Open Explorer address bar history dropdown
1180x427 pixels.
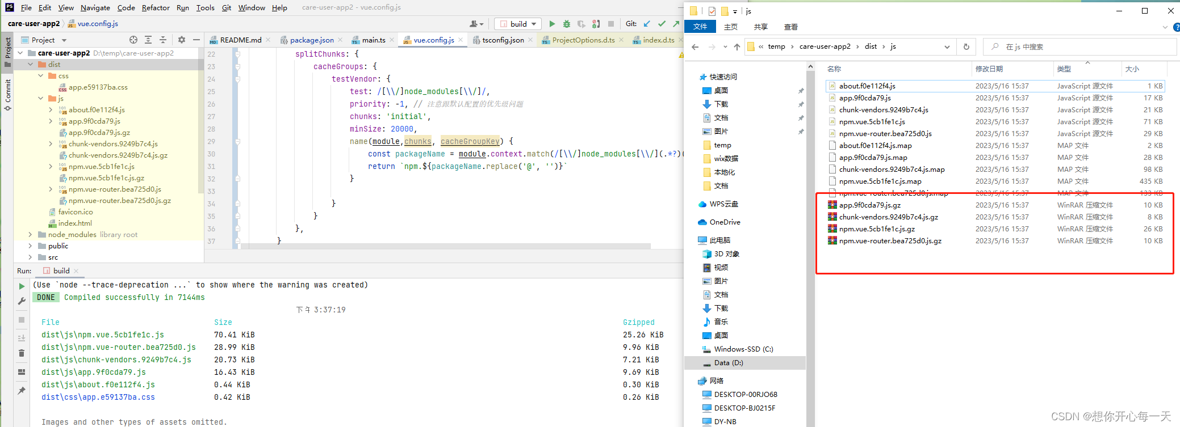click(x=947, y=46)
